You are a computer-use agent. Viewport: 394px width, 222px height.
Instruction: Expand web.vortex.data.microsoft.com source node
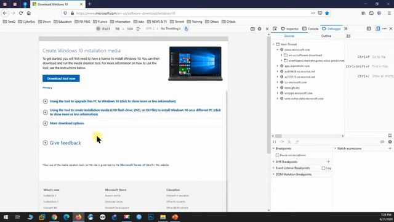(x=278, y=99)
